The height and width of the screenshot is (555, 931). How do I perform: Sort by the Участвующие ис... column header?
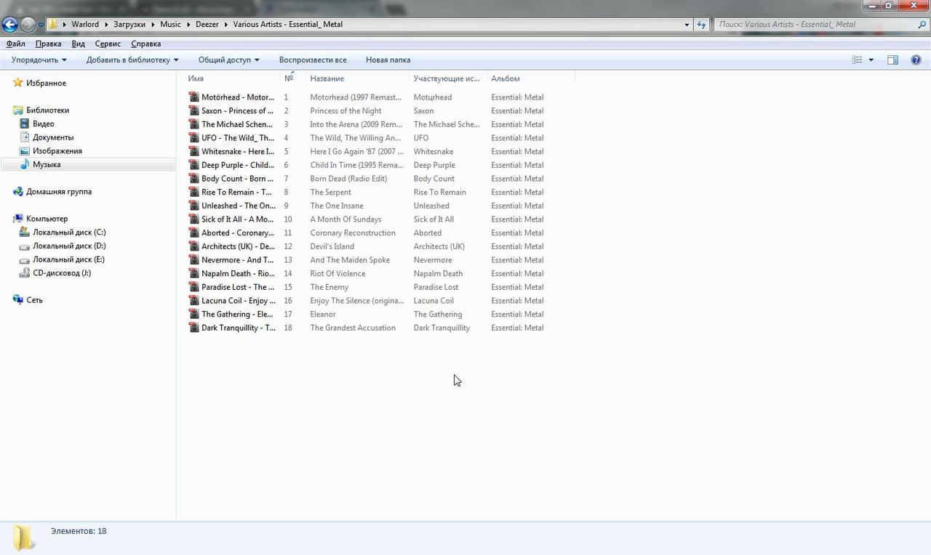[x=448, y=78]
